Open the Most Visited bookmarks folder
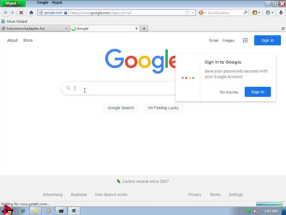The image size is (286, 215). click(14, 21)
